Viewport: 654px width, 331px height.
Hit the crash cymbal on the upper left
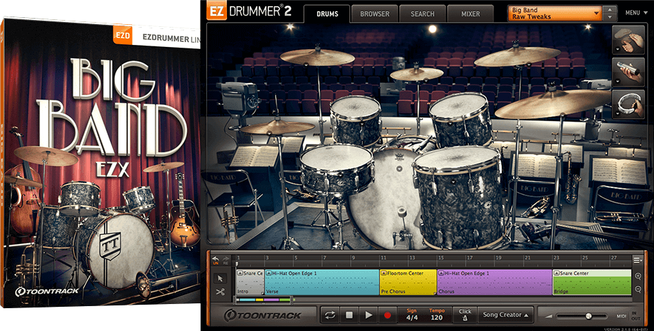[318, 56]
